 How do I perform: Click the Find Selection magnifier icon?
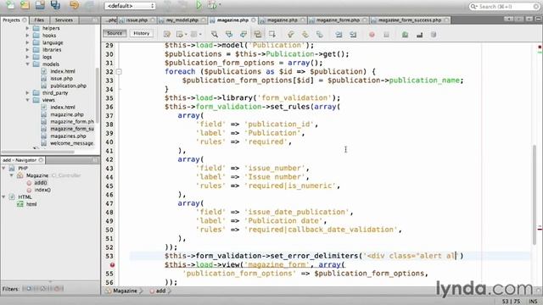coord(215,34)
